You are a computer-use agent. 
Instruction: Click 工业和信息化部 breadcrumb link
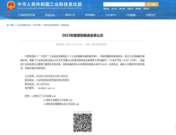23,25
